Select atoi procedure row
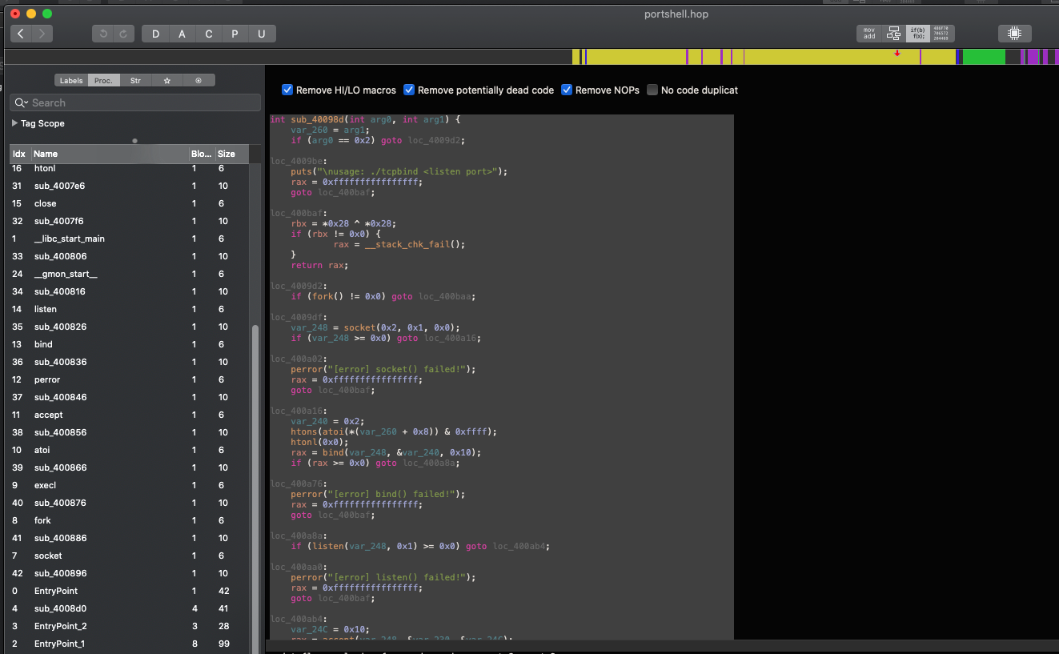Image resolution: width=1059 pixels, height=654 pixels. point(129,450)
